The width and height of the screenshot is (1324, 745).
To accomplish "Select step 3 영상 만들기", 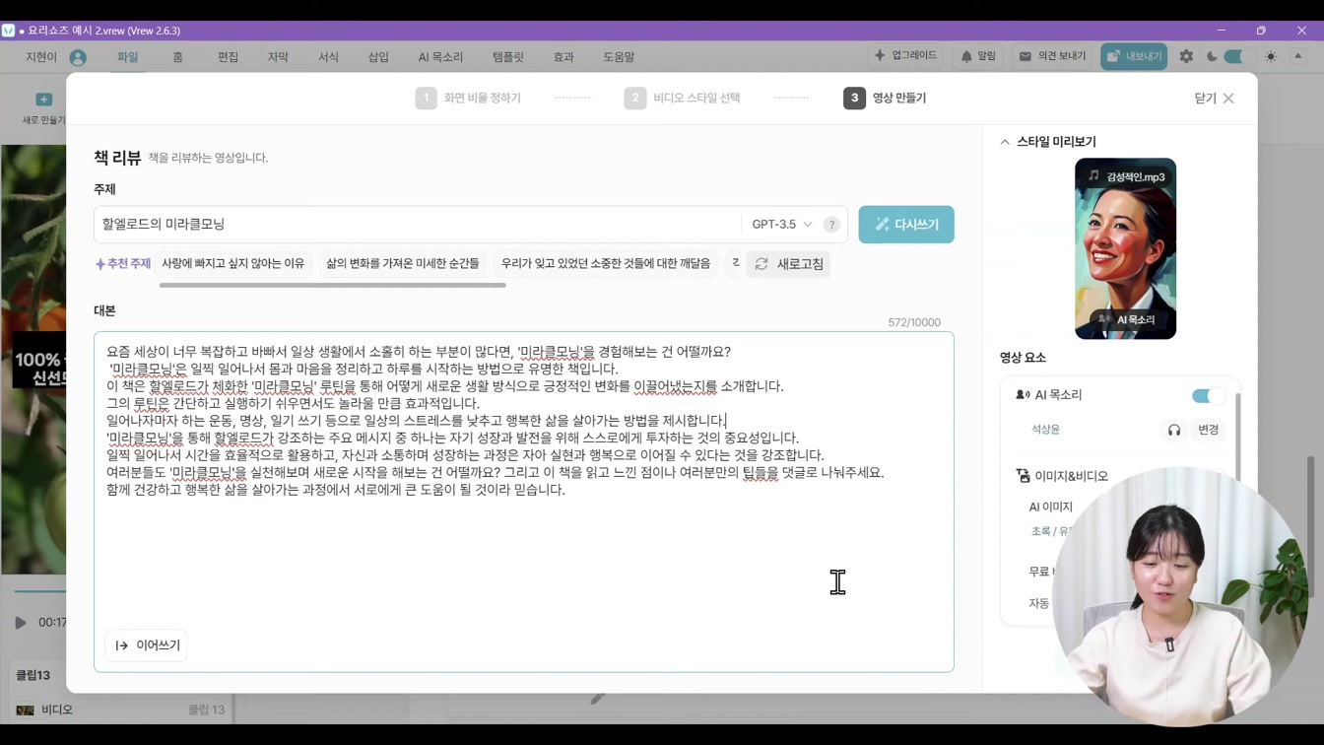I will tap(885, 99).
